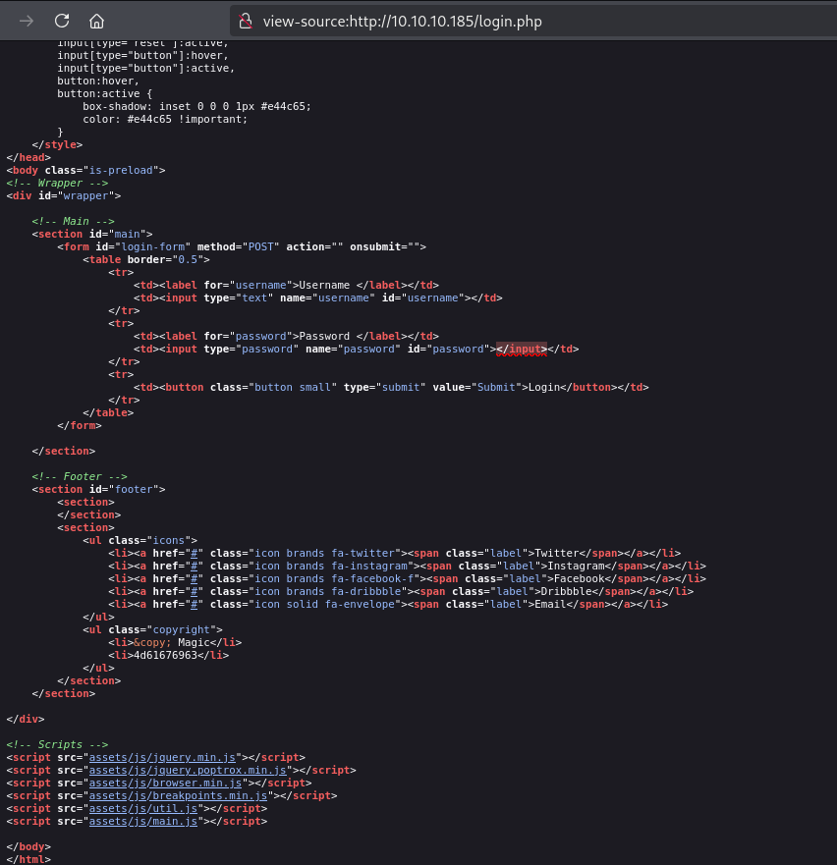
Task: Open the assets/js/main.js link
Action: click(x=143, y=820)
